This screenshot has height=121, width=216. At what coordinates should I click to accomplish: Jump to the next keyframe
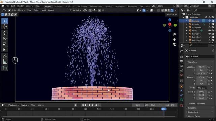pos(96,105)
